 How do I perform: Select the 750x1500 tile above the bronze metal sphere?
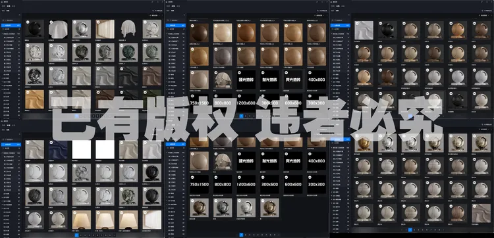click(200, 185)
